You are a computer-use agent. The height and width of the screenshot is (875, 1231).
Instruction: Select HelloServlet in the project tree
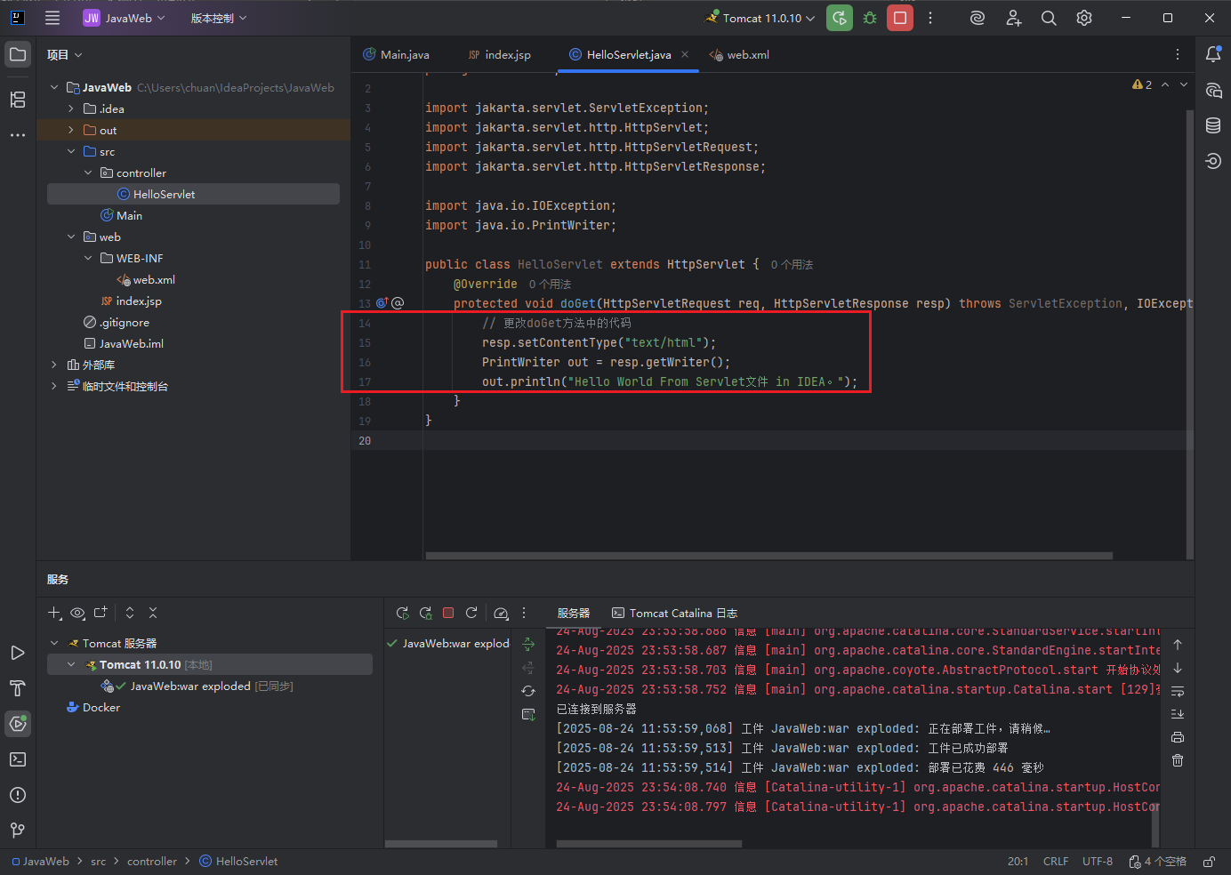pos(193,194)
